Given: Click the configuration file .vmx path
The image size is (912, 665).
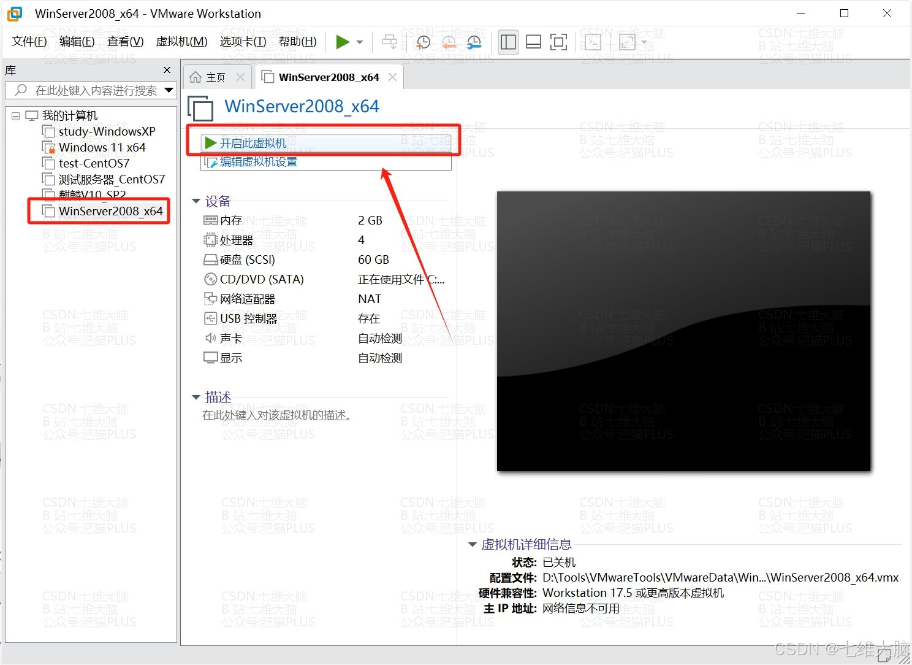Looking at the screenshot, I should tap(720, 577).
